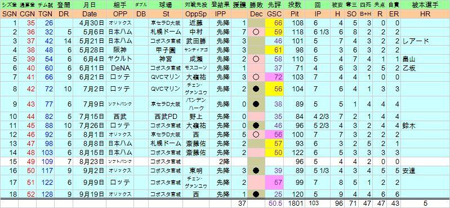The image size is (450, 208).
Task: Select the 被本選手 header cell
Action: point(425,5)
